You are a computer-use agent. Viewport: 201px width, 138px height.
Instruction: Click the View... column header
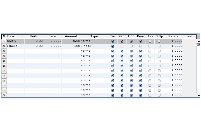point(189,36)
